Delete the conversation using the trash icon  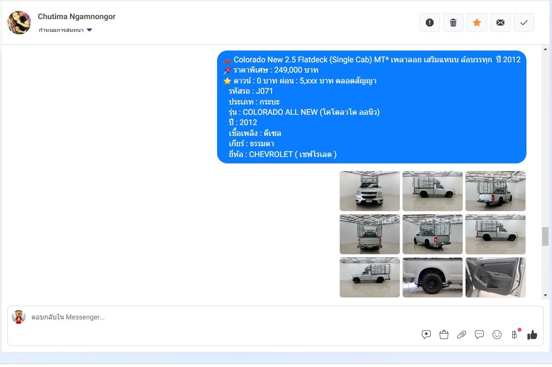(453, 23)
